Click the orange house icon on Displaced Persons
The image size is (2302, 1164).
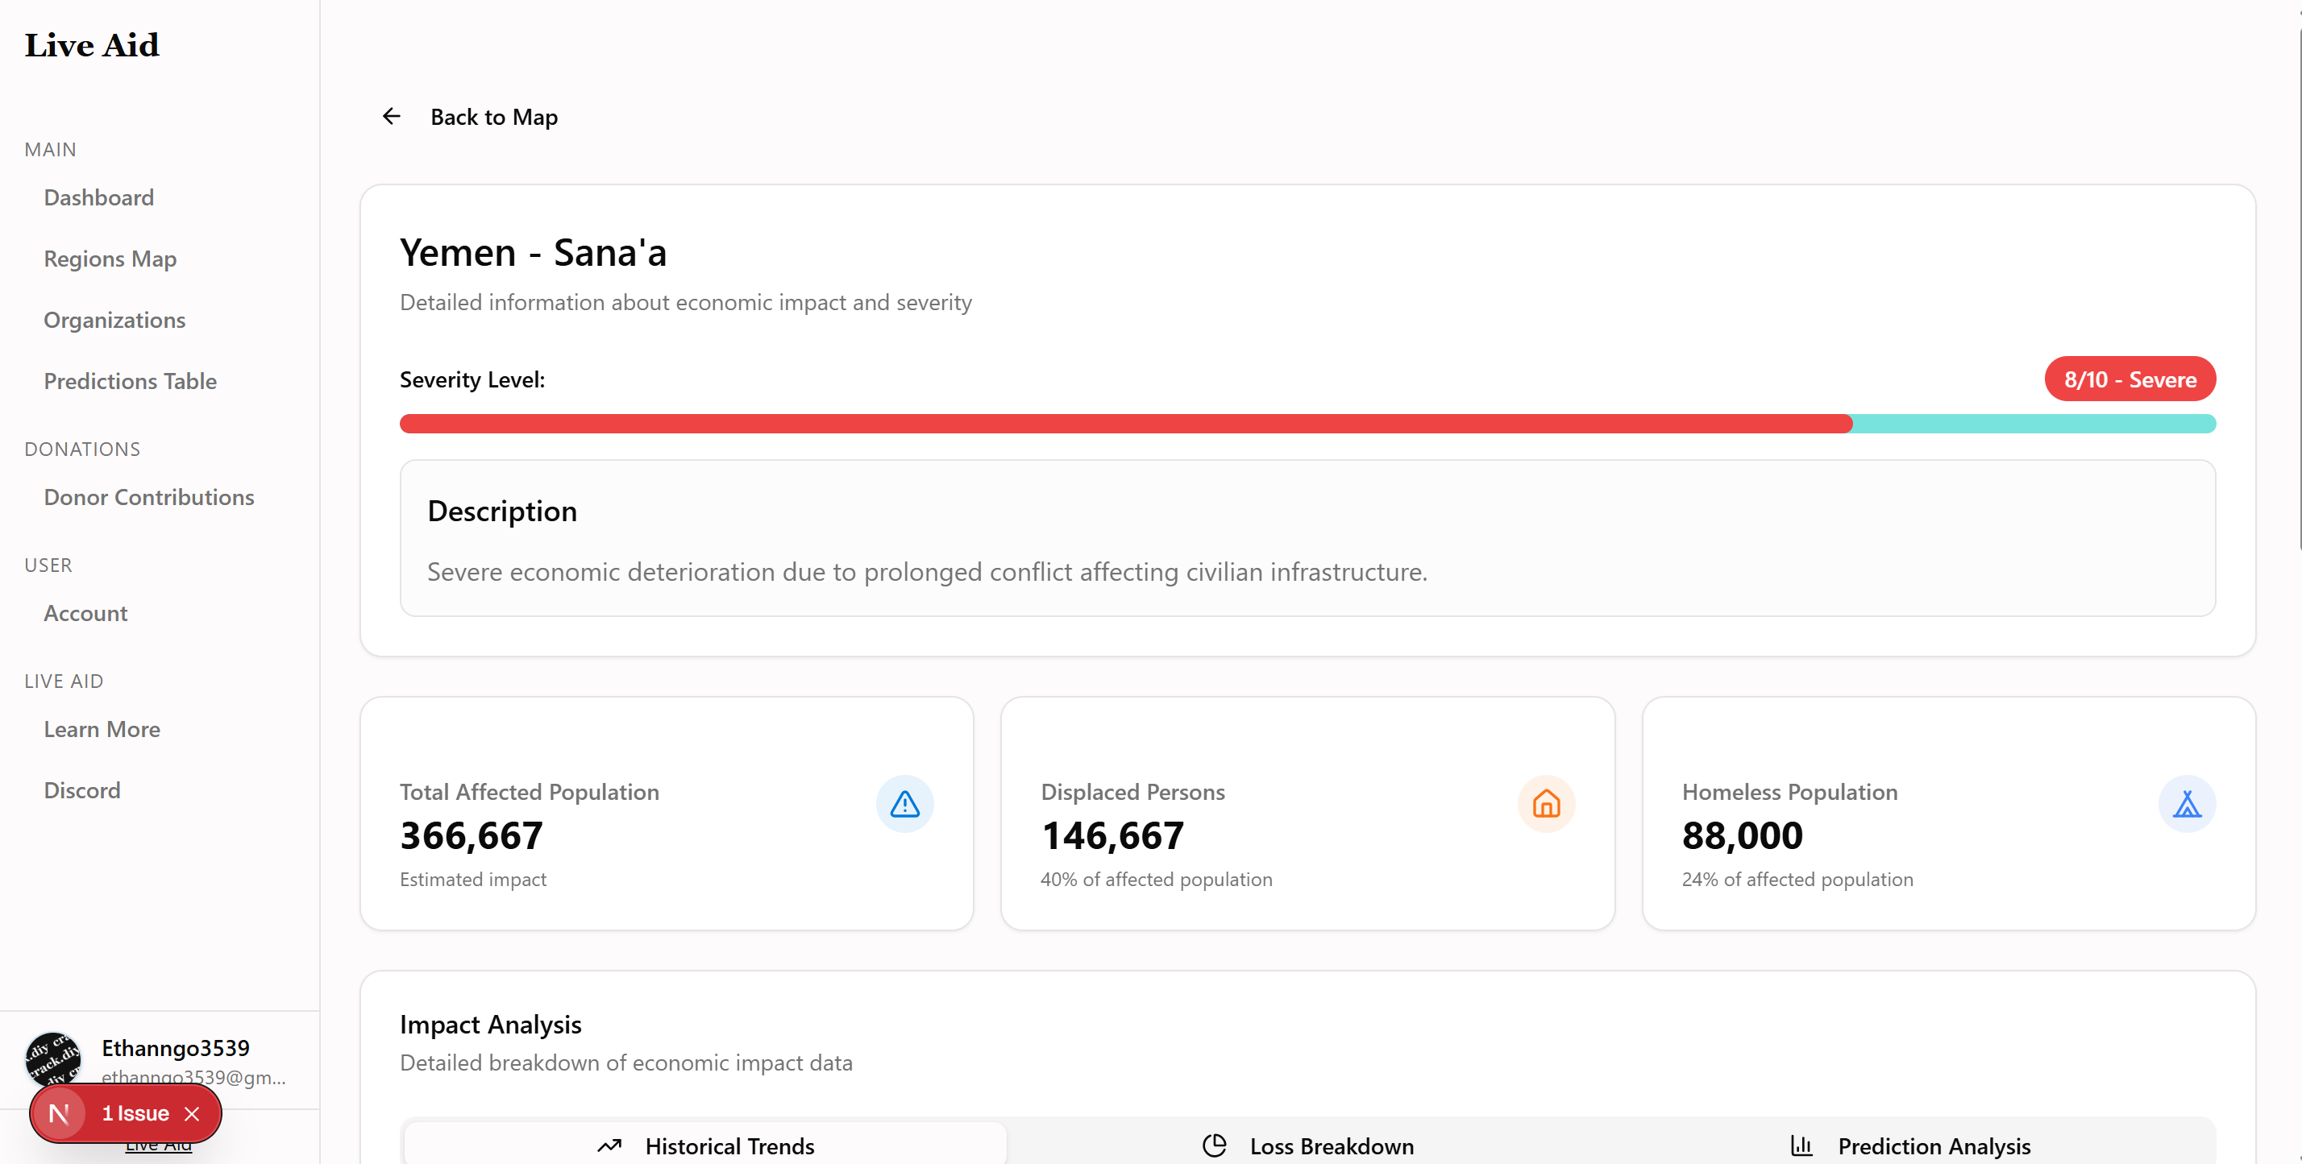coord(1546,804)
